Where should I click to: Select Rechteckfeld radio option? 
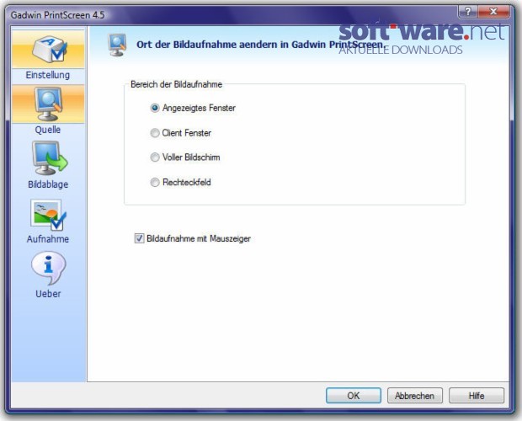[x=155, y=183]
